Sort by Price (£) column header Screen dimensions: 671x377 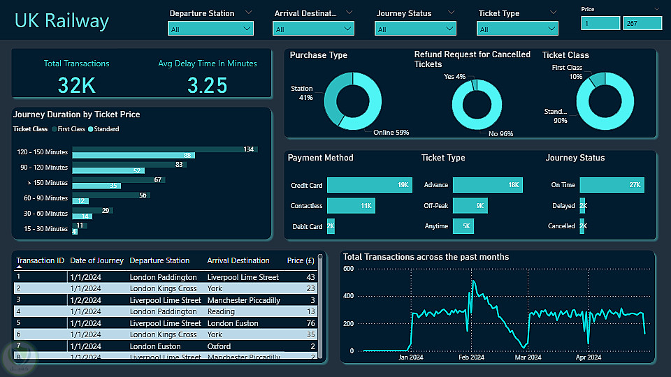[x=301, y=260]
